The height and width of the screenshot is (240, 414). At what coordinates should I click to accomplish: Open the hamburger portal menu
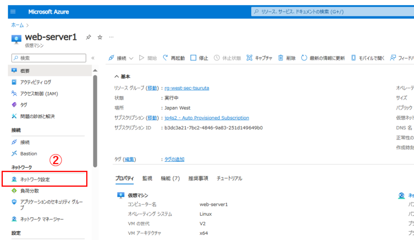coord(13,12)
